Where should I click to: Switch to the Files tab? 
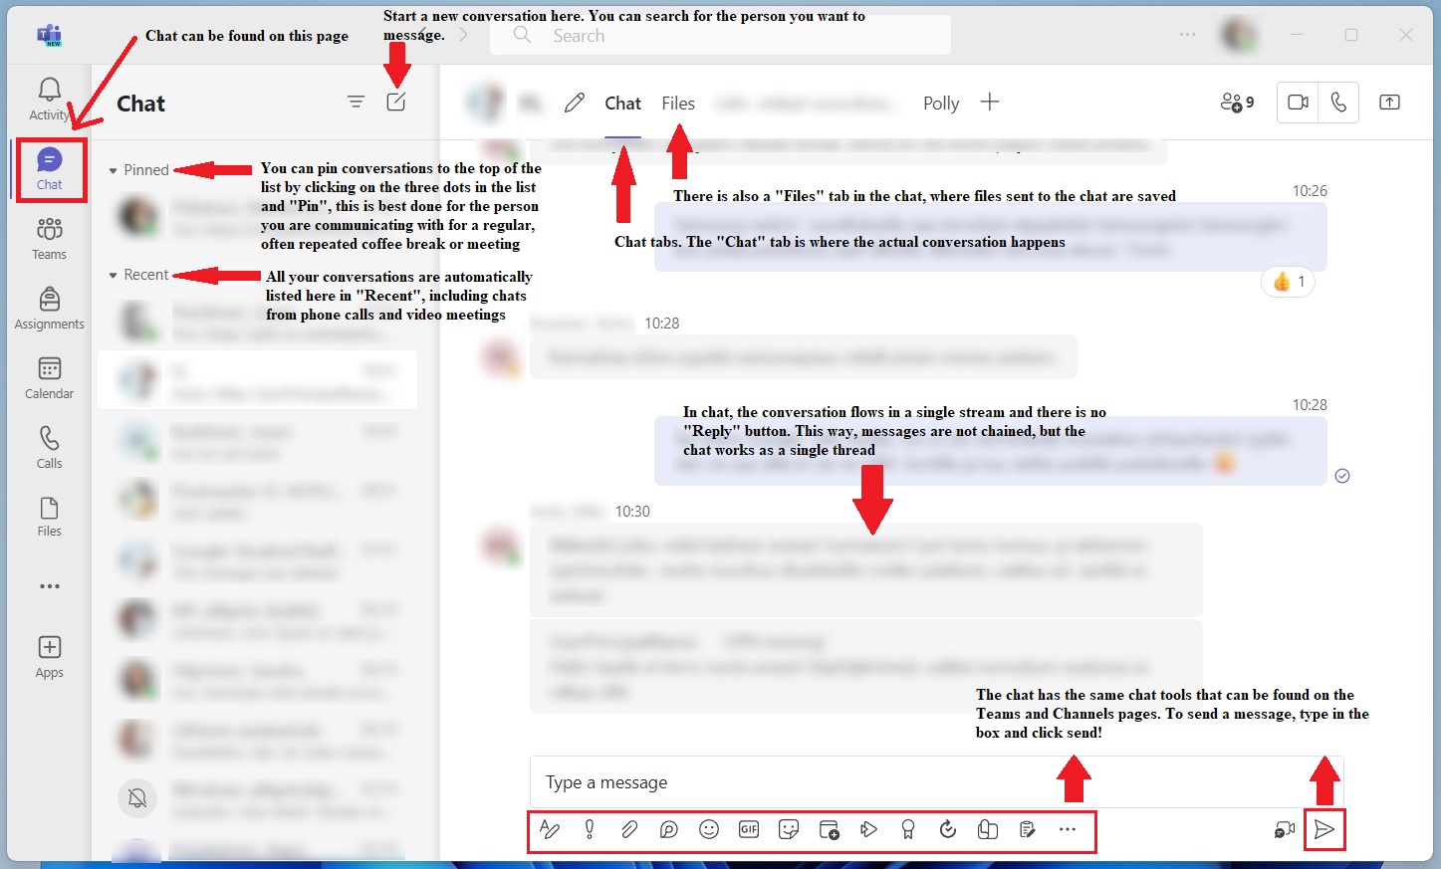[x=678, y=104]
